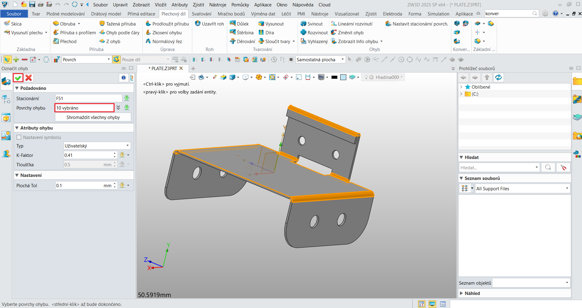Open the Povrch filter dropdown
This screenshot has height=308, width=582.
click(86, 59)
